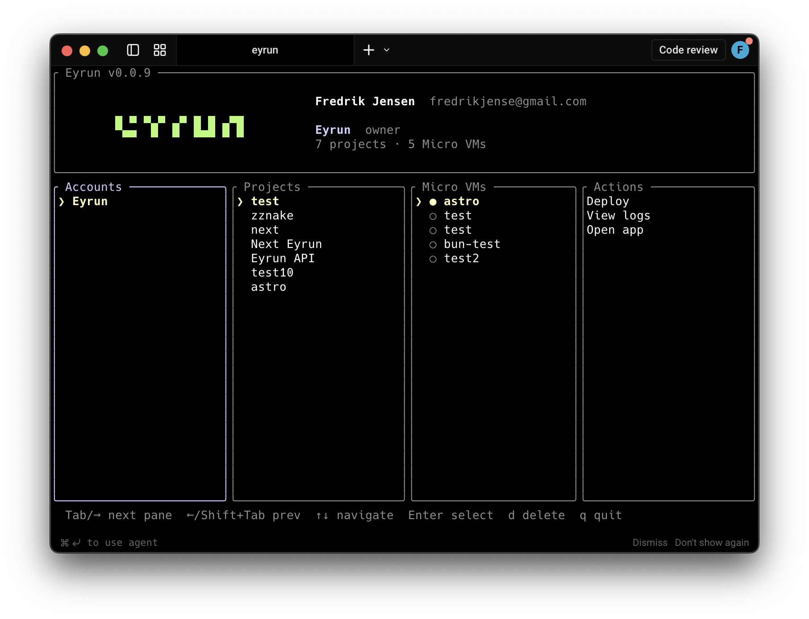The height and width of the screenshot is (619, 809).
Task: Collapse the chevron next to the Eyrun account
Action: point(63,201)
